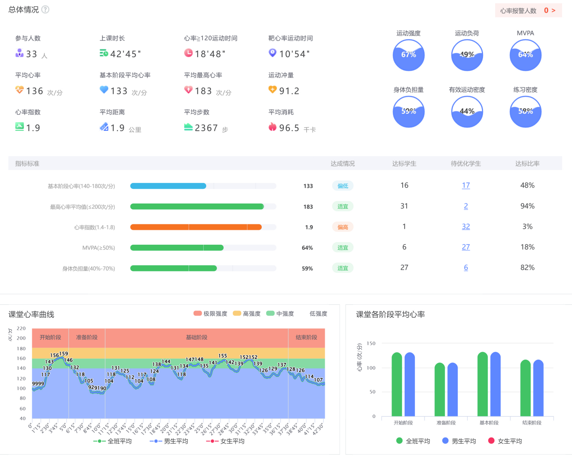The width and height of the screenshot is (572, 456).
Task: Click the 最高心率平均值 green progress bar
Action: 197,207
